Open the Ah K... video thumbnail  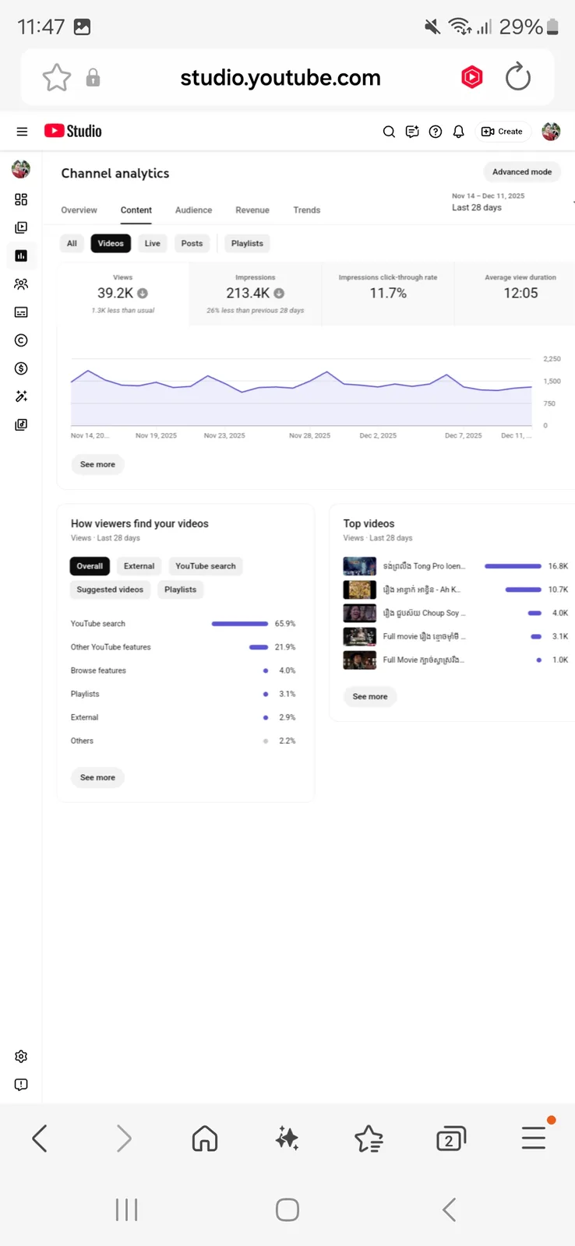[x=360, y=590]
